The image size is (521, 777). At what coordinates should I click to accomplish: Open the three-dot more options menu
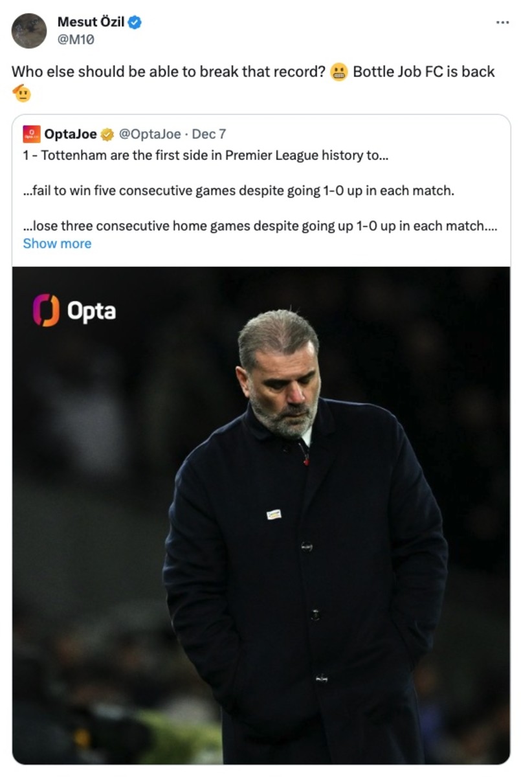pos(502,22)
